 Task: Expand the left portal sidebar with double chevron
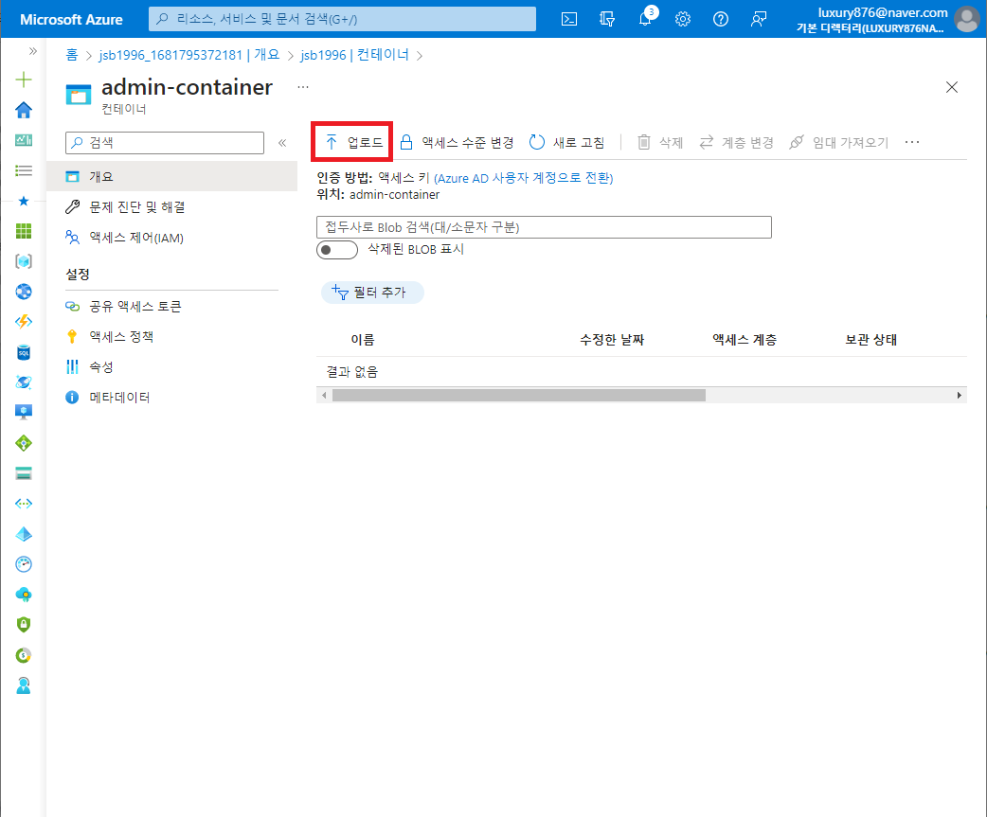click(x=33, y=51)
